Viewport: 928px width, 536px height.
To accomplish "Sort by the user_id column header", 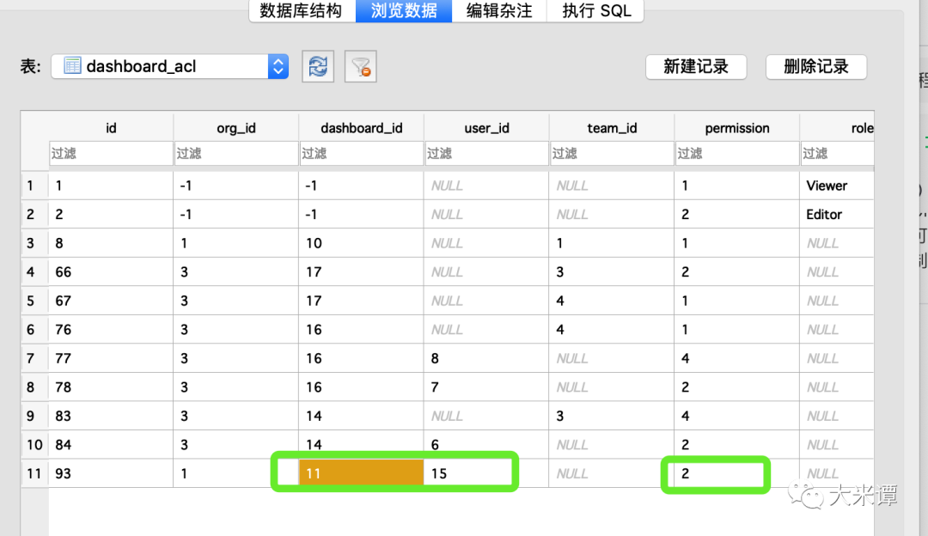I will [486, 128].
